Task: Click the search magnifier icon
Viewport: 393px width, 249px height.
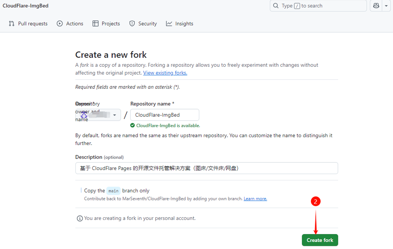Action: (x=275, y=6)
